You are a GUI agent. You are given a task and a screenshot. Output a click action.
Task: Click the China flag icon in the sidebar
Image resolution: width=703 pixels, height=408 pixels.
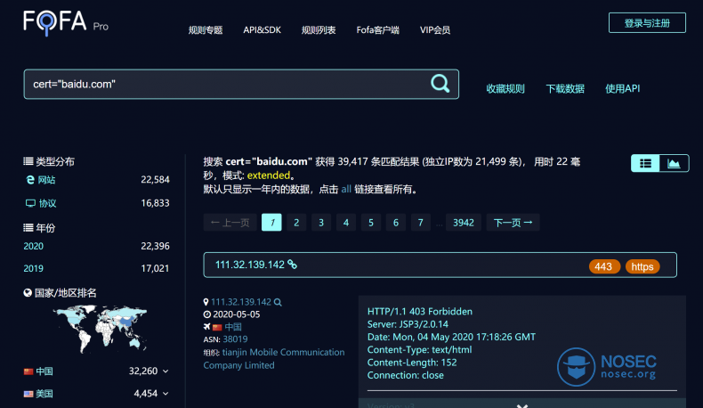28,371
